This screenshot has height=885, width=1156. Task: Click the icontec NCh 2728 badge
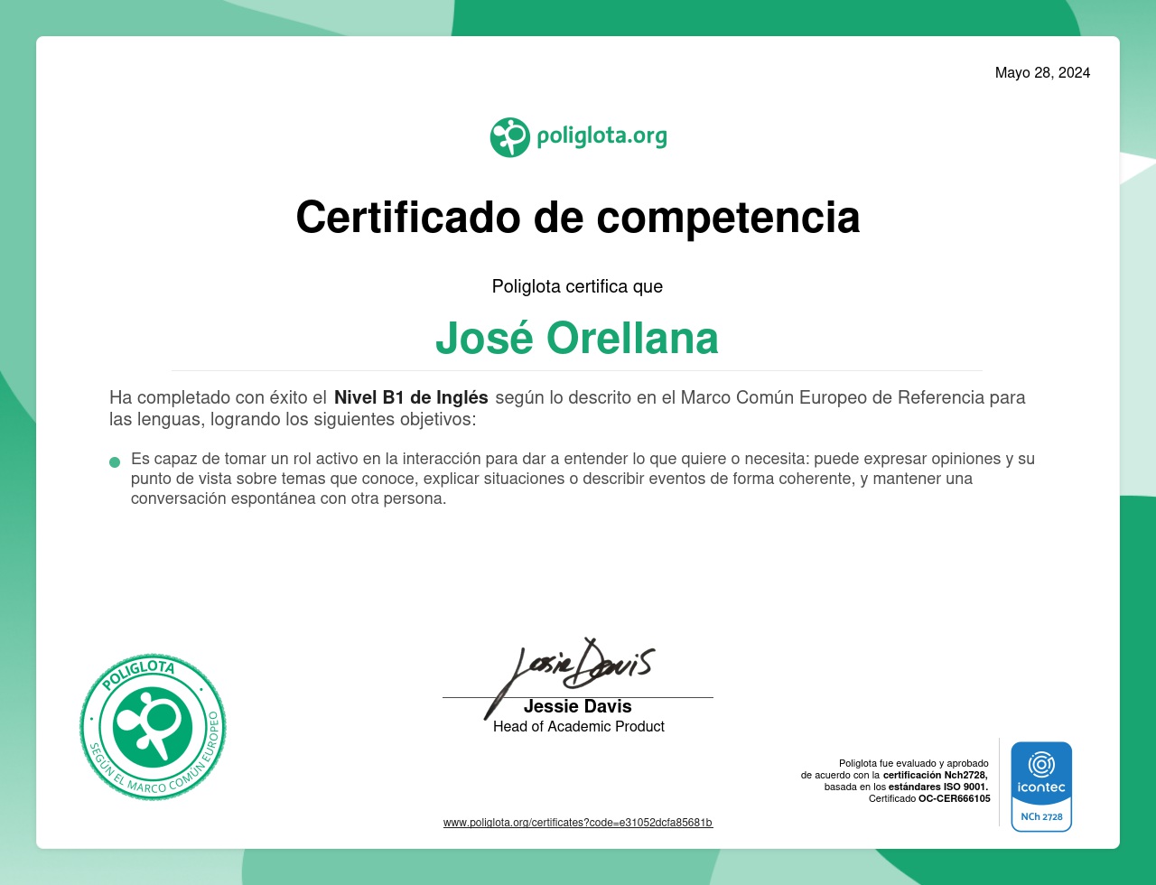[1041, 787]
